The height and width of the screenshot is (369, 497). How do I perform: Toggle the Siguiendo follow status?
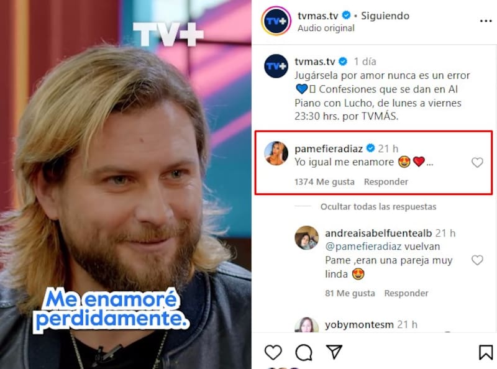(385, 16)
